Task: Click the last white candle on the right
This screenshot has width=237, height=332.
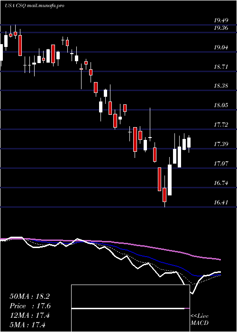Action: pos(189,142)
